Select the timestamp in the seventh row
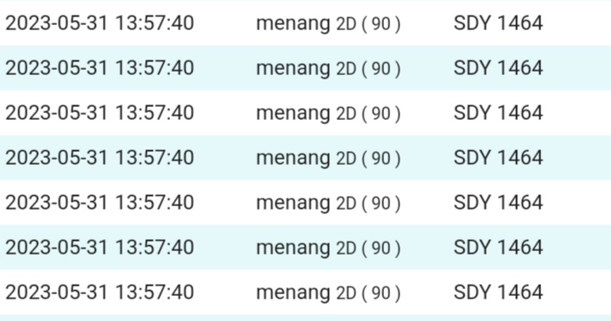Screen dimensions: 611x321 coord(99,292)
